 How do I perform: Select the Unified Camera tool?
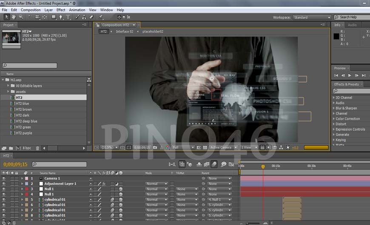[x=37, y=17]
